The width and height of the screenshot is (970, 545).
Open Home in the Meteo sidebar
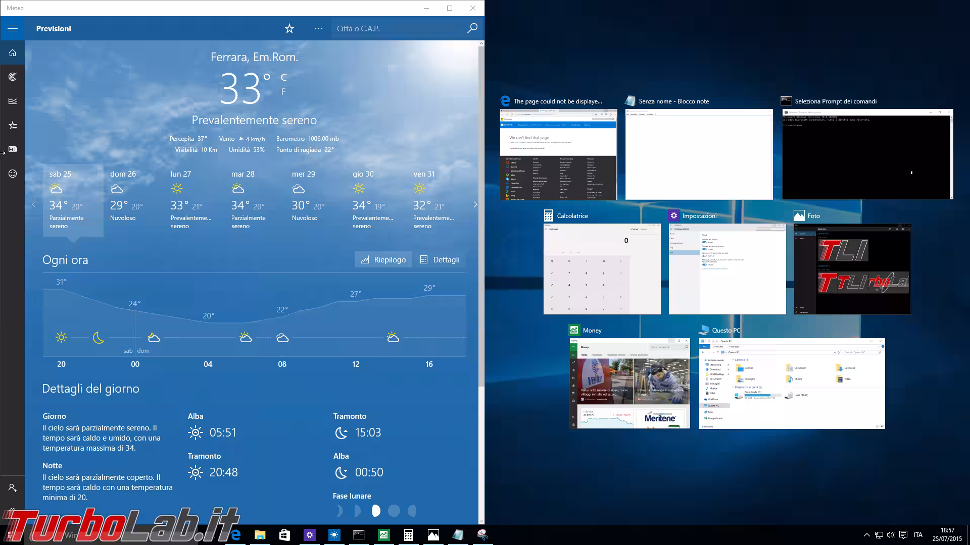(x=12, y=52)
